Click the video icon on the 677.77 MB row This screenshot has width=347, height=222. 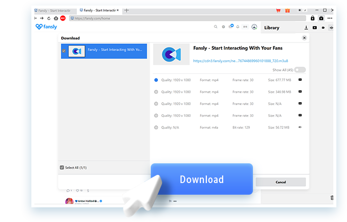[x=300, y=80]
